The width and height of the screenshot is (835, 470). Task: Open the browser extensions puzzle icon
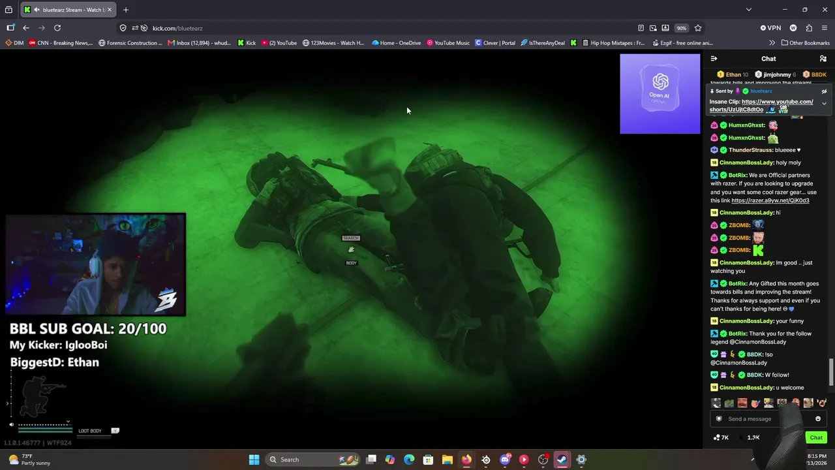pos(809,28)
